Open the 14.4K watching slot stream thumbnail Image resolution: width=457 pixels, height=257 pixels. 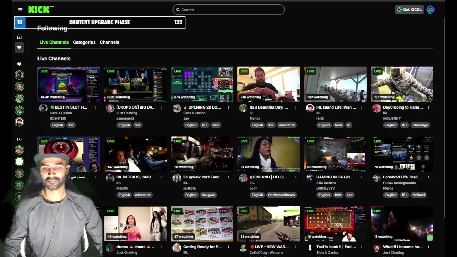(69, 84)
